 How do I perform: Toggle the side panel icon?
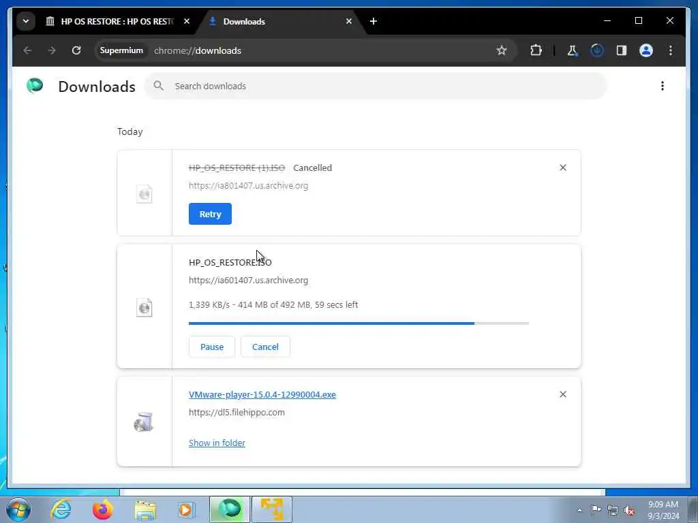[622, 50]
